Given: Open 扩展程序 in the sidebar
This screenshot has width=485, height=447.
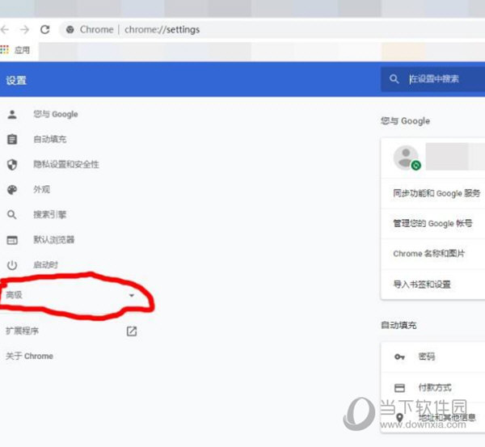Looking at the screenshot, I should coord(23,331).
